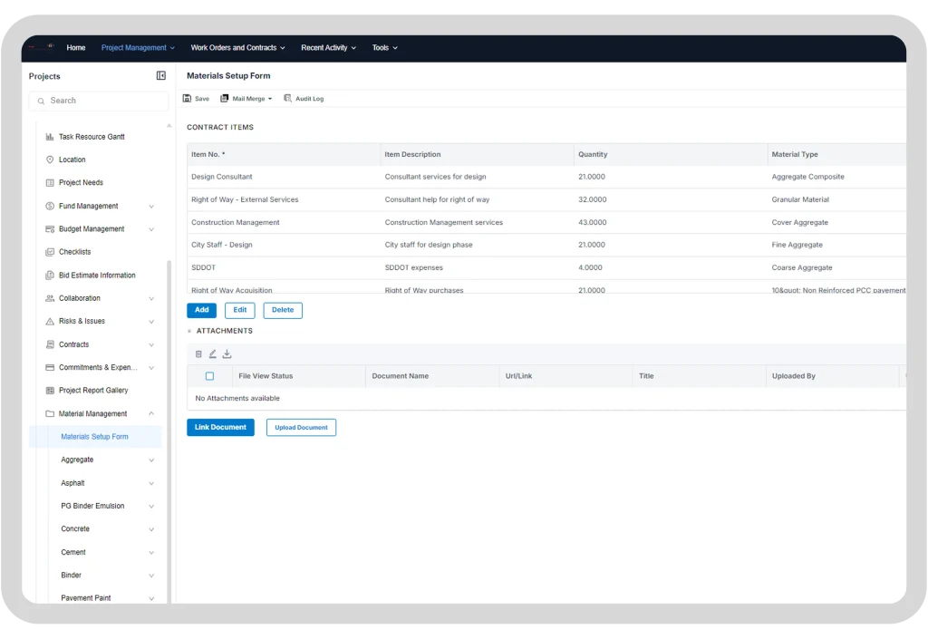Click the 43.0000 quantity cell
Screen dimensions: 928x639
click(671, 222)
